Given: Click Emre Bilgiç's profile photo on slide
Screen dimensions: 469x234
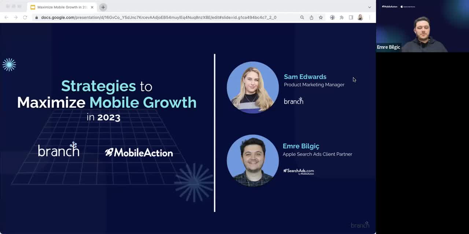Looking at the screenshot, I should (252, 160).
